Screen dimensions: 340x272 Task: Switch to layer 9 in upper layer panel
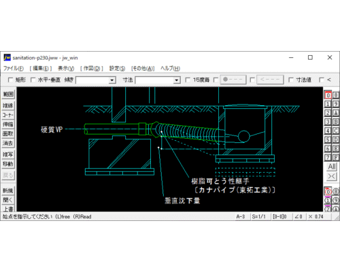336,104
